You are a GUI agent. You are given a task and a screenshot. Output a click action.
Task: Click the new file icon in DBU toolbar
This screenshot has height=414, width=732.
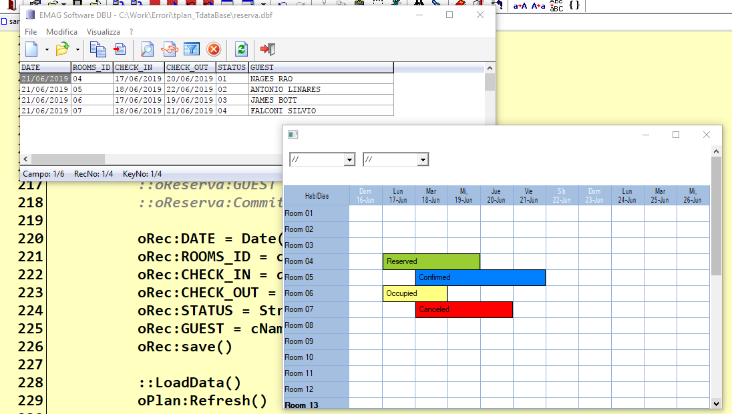tap(32, 49)
